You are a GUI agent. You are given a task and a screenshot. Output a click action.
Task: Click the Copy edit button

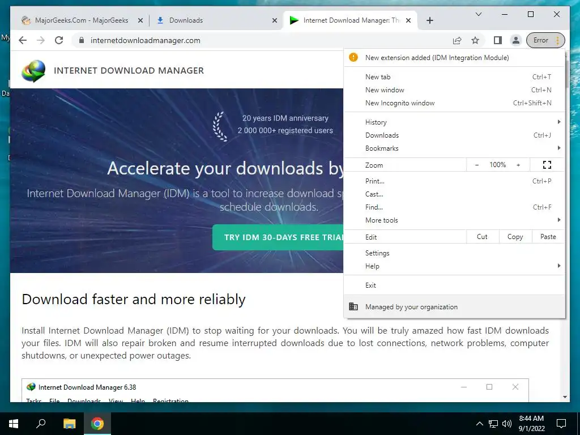click(x=515, y=237)
